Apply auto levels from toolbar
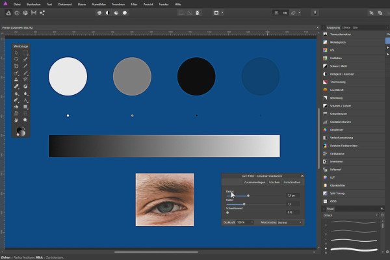390x260 pixels. (x=99, y=13)
